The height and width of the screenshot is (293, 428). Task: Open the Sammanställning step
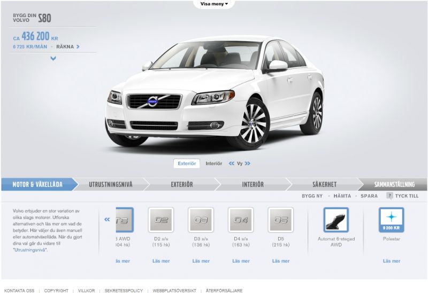(394, 184)
